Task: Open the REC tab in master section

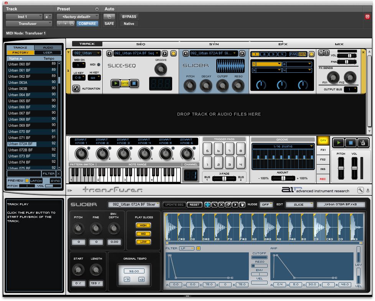Action: [x=323, y=179]
